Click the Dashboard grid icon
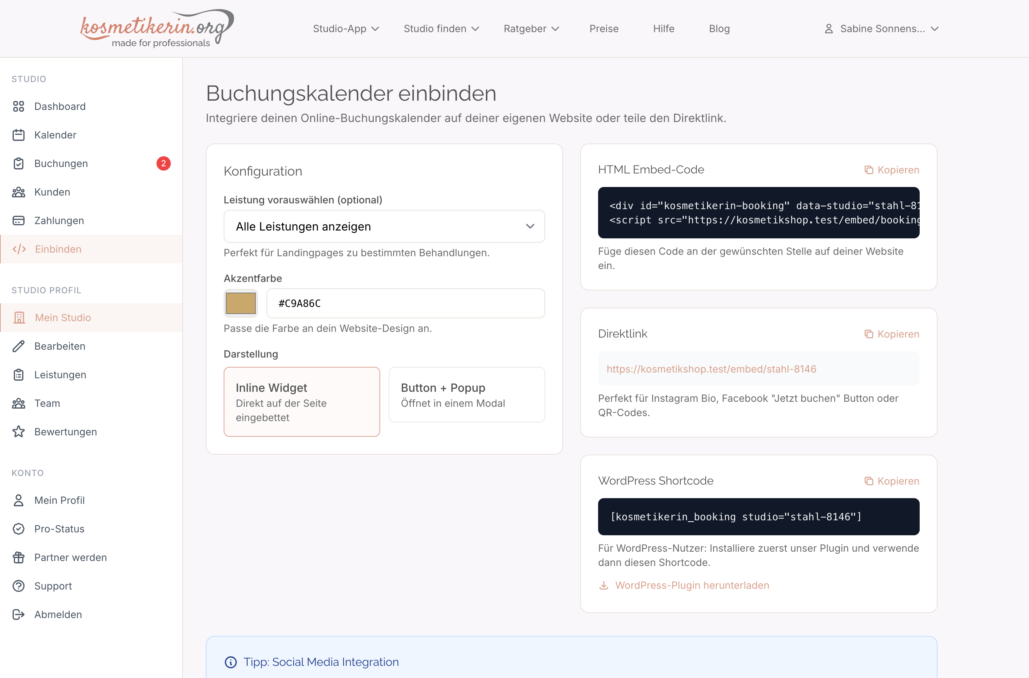Image resolution: width=1029 pixels, height=678 pixels. pos(19,106)
